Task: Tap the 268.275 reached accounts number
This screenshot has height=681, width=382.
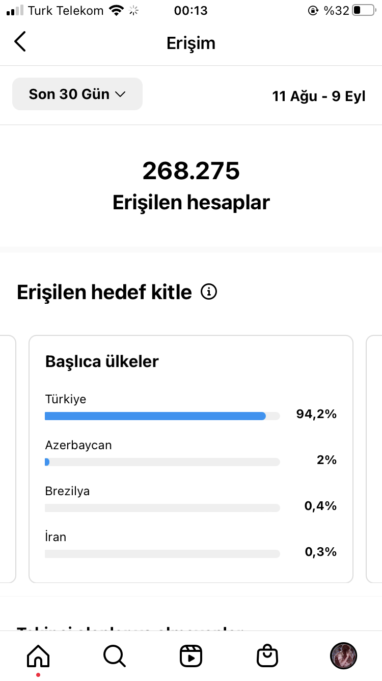Action: click(x=191, y=171)
